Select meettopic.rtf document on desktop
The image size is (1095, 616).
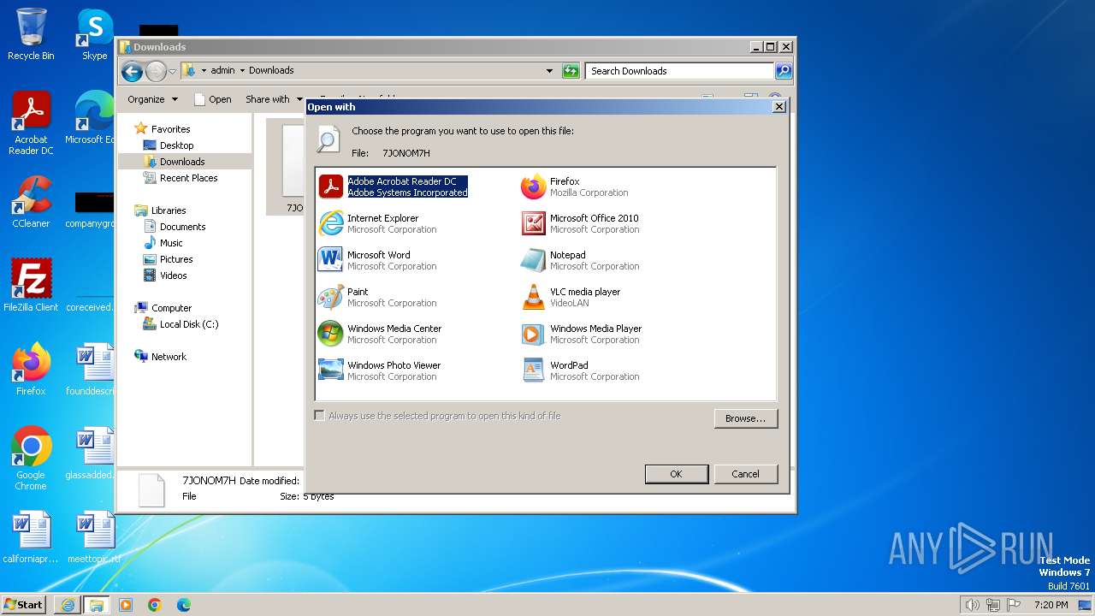point(94,537)
